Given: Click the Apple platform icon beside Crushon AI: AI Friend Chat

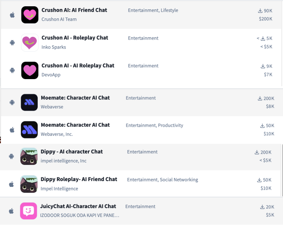Looking at the screenshot, I should 12,14.
